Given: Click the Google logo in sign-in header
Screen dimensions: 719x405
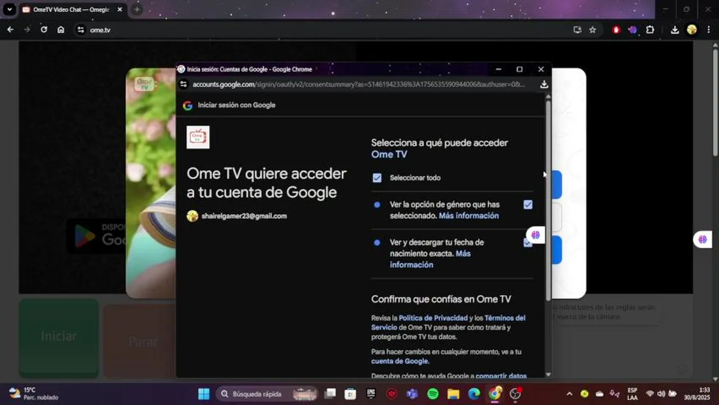Looking at the screenshot, I should 187,105.
